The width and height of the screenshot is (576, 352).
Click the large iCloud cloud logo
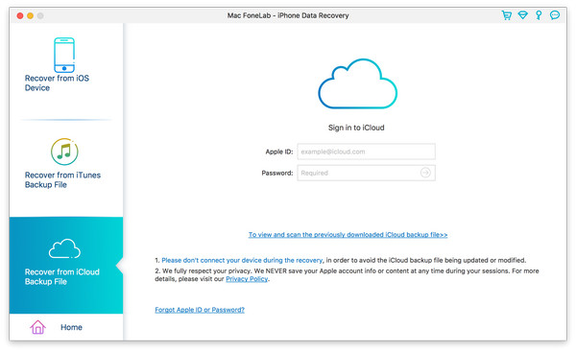(x=357, y=83)
